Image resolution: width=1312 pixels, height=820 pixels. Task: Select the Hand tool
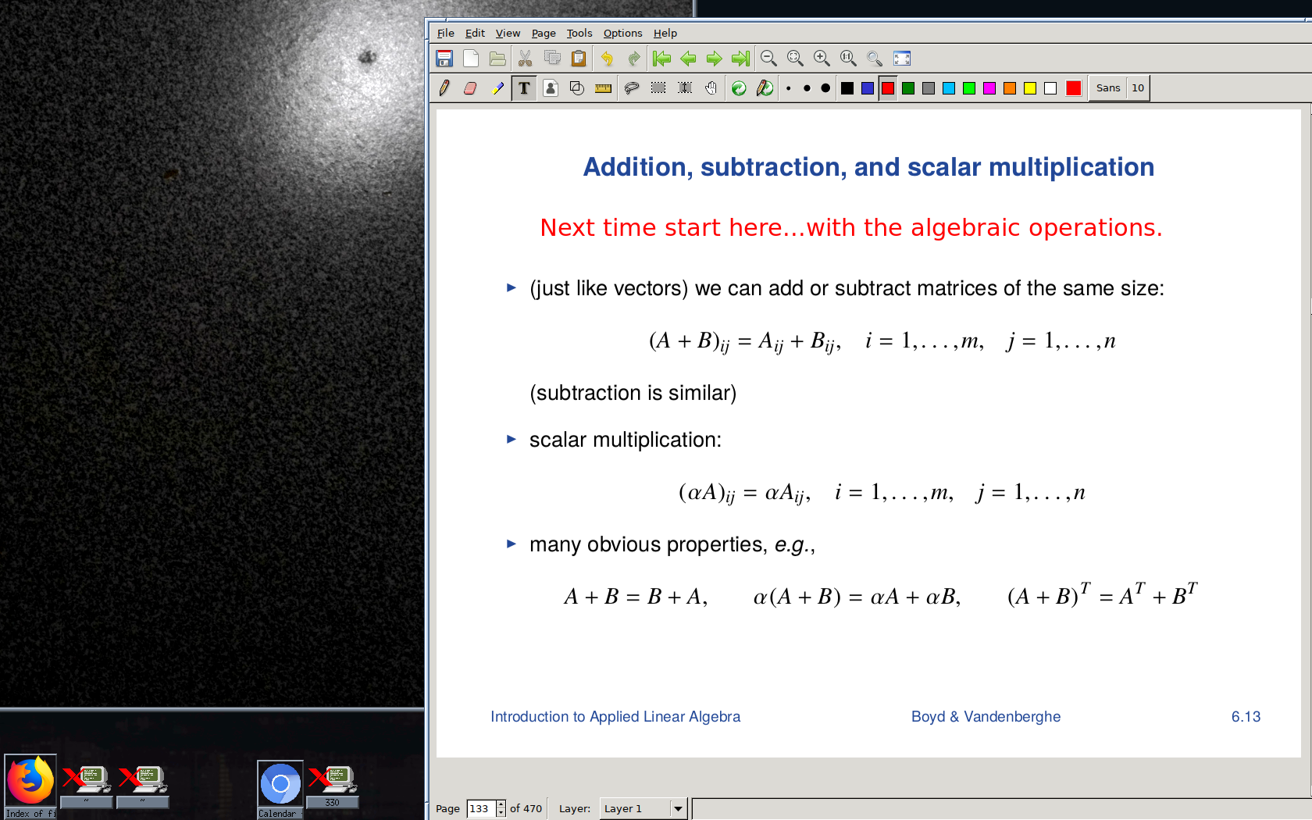(x=711, y=88)
